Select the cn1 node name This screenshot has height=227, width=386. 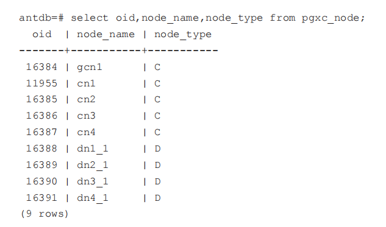click(x=86, y=83)
